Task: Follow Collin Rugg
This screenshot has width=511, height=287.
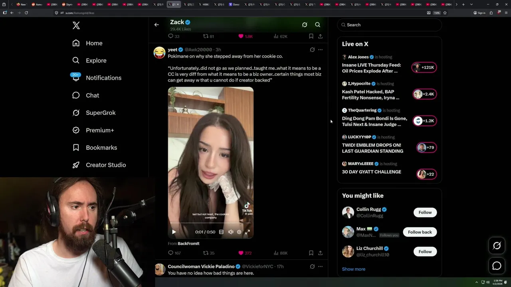Action: point(425,212)
